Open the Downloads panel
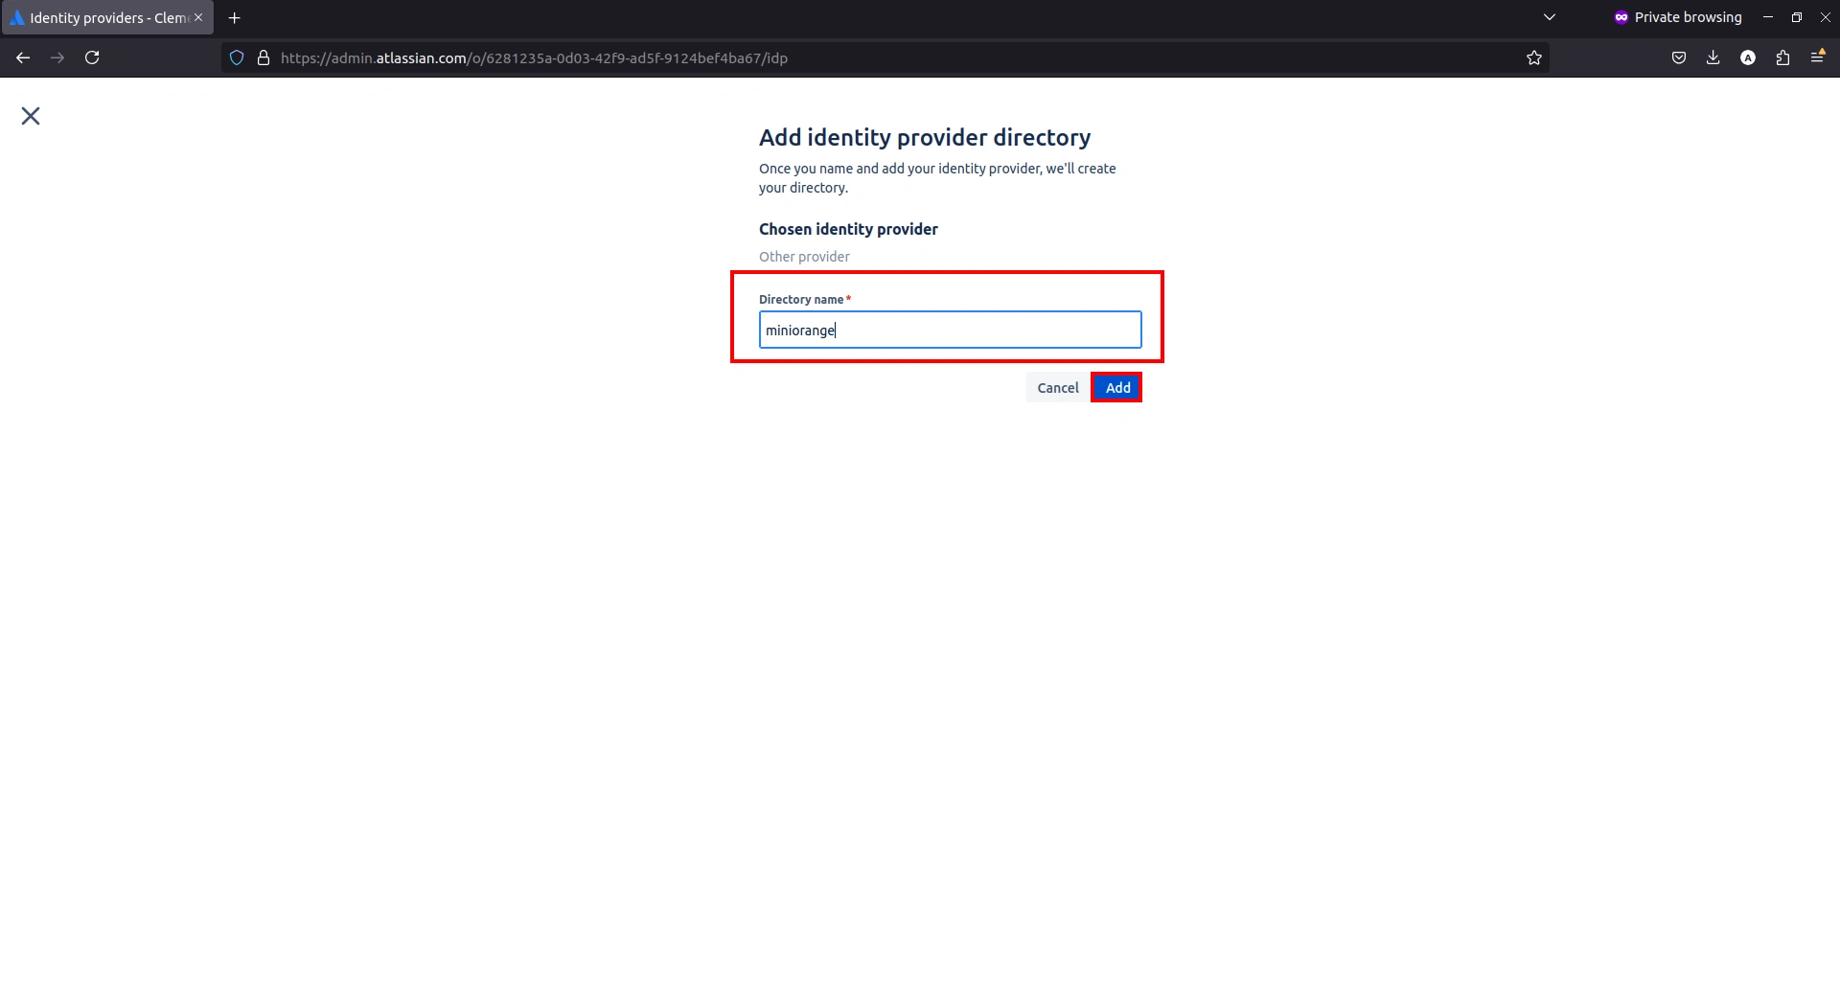This screenshot has width=1840, height=1005. pos(1713,57)
